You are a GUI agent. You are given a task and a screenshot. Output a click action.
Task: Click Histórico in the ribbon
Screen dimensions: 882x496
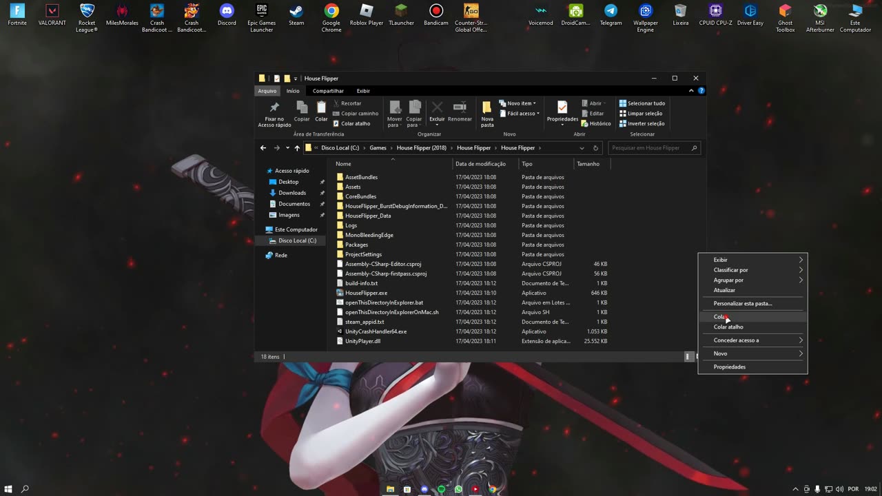(x=595, y=124)
